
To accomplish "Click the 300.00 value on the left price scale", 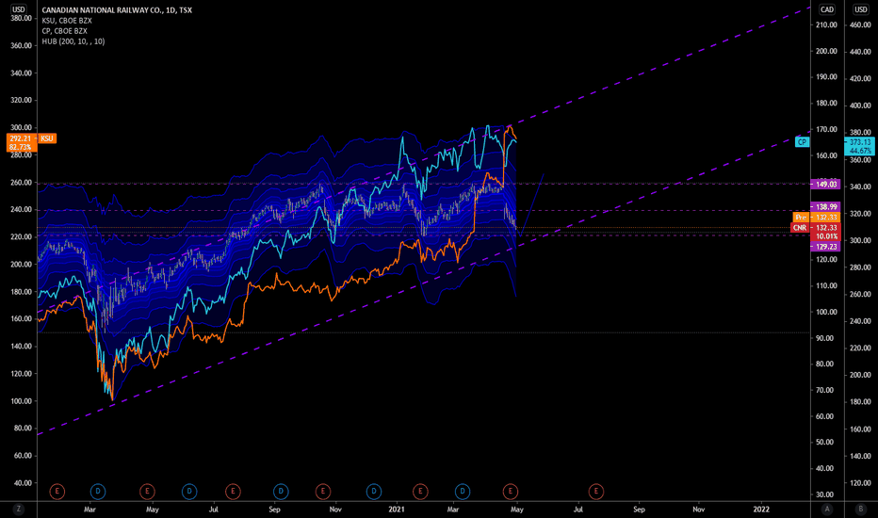I will (x=22, y=128).
